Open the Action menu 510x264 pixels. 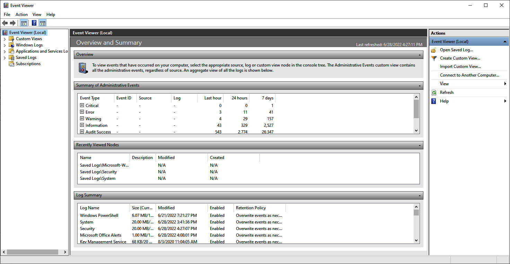point(21,15)
